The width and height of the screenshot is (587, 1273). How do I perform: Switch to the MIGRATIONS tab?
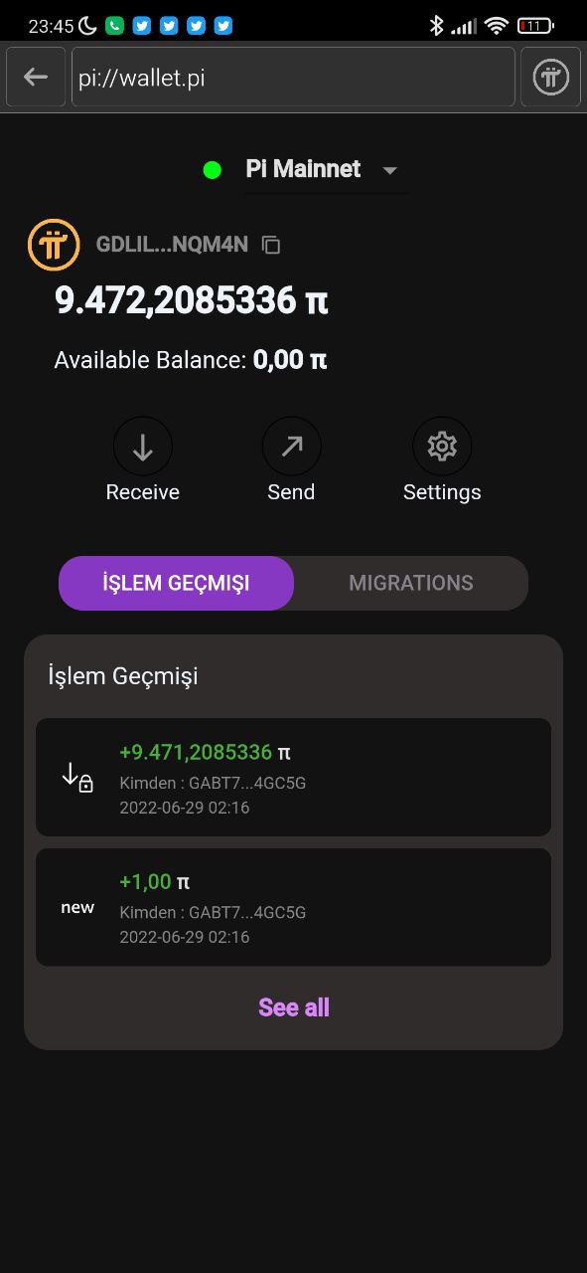pos(411,583)
